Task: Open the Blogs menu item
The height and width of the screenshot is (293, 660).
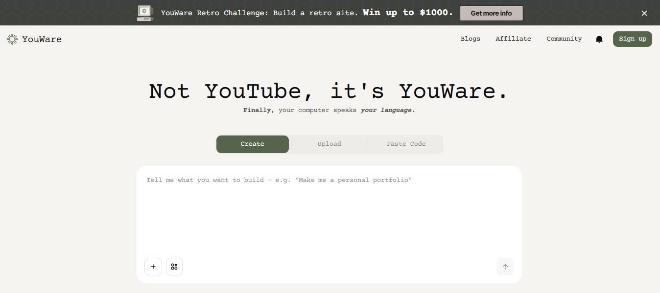Action: coord(471,39)
